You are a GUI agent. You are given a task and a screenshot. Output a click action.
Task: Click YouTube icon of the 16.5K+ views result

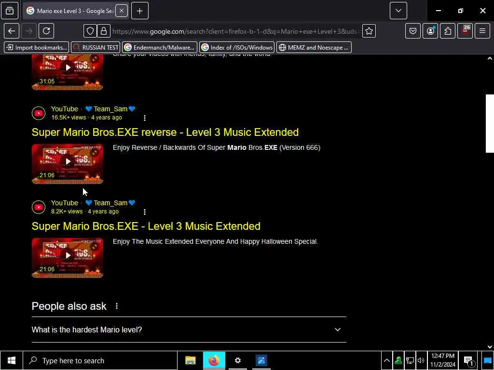tap(39, 113)
